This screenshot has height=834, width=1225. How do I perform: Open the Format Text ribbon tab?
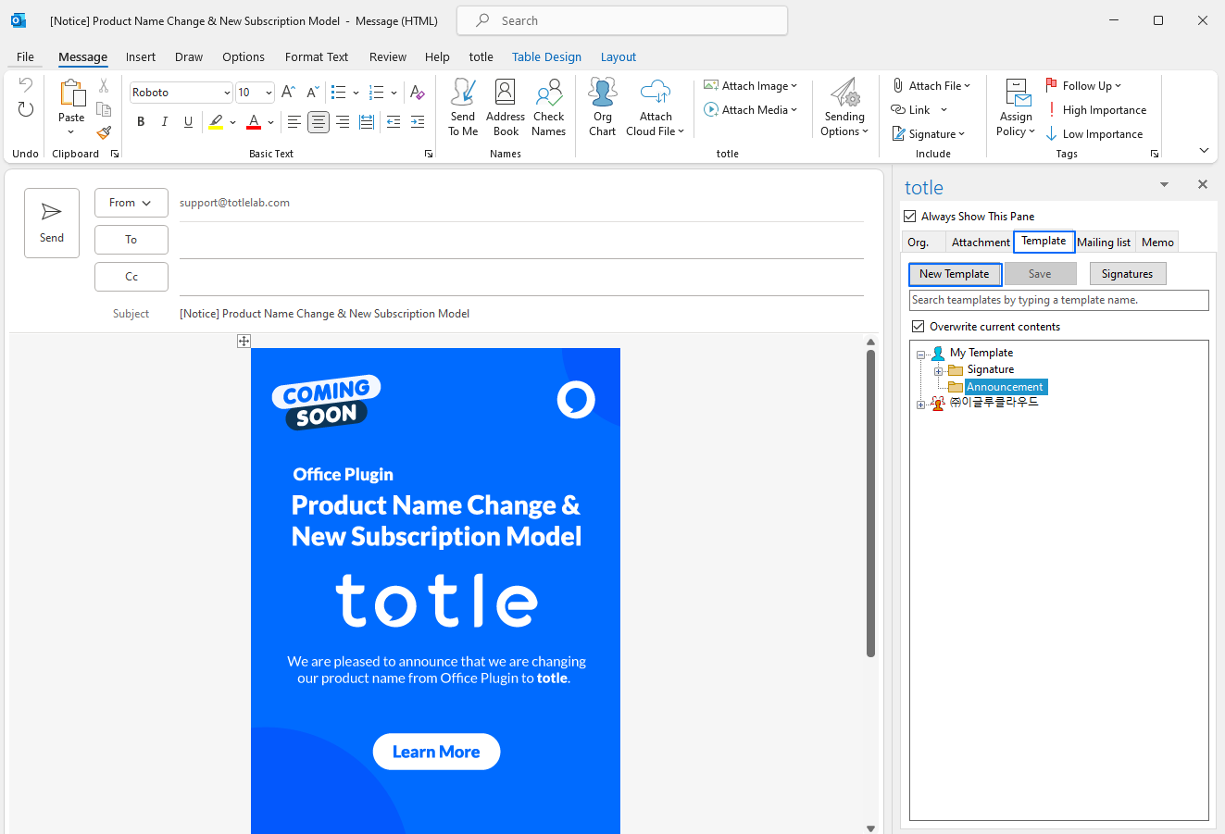coord(317,56)
